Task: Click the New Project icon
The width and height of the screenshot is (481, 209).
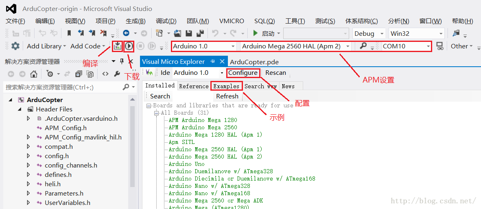Action: pos(159,33)
